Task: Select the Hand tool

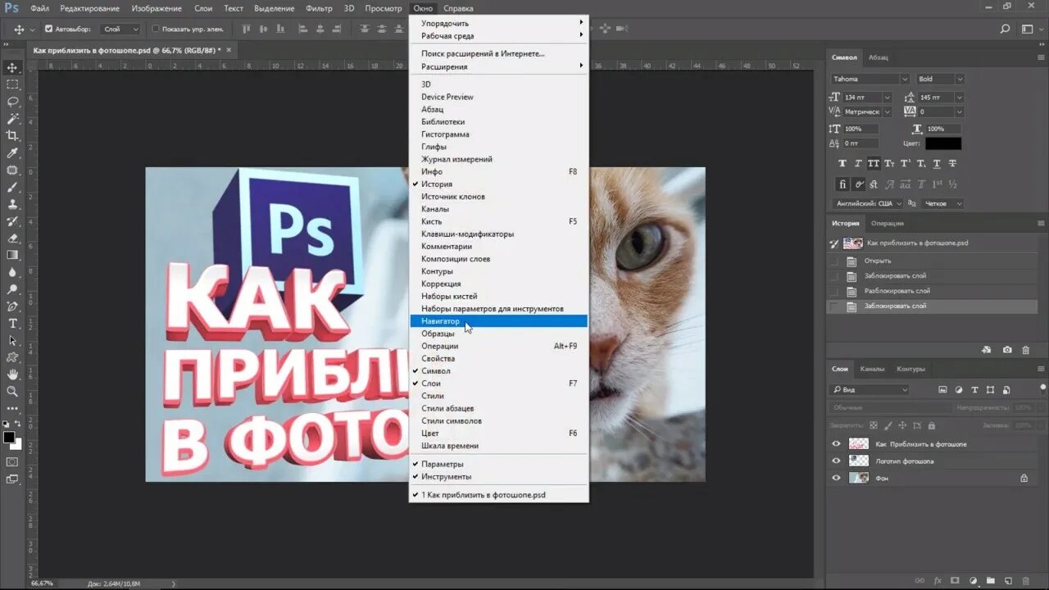Action: (12, 374)
